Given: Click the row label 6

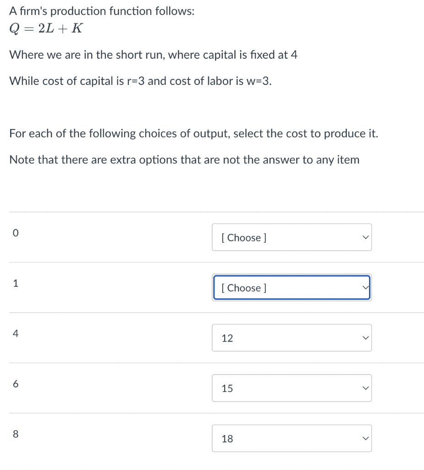Looking at the screenshot, I should pyautogui.click(x=15, y=384).
